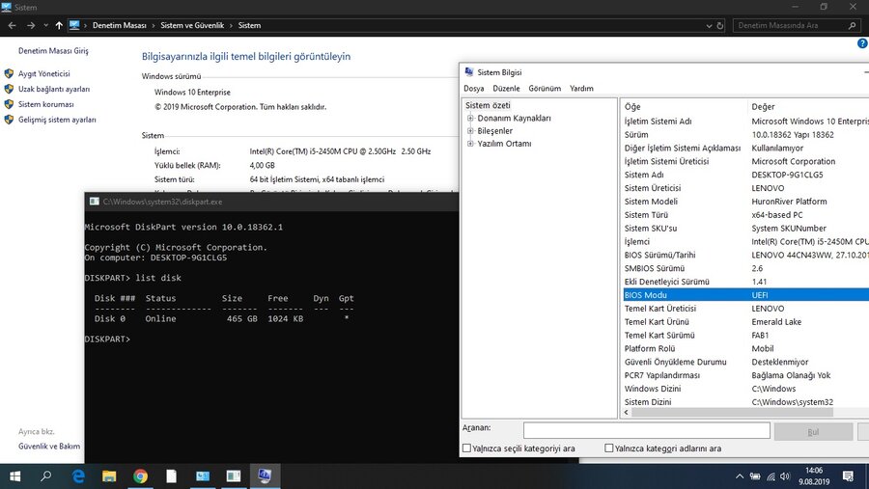Open the notification center icon
The height and width of the screenshot is (489, 869).
pos(848,475)
